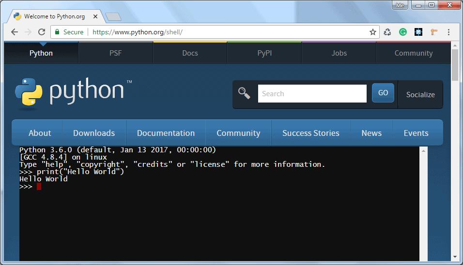Open the Jobs top navigation tab
Image resolution: width=463 pixels, height=265 pixels.
click(x=339, y=53)
